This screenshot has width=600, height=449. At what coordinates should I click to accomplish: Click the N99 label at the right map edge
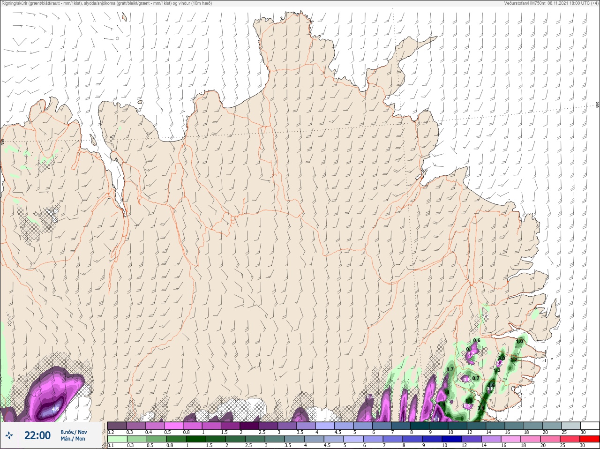tap(598, 105)
